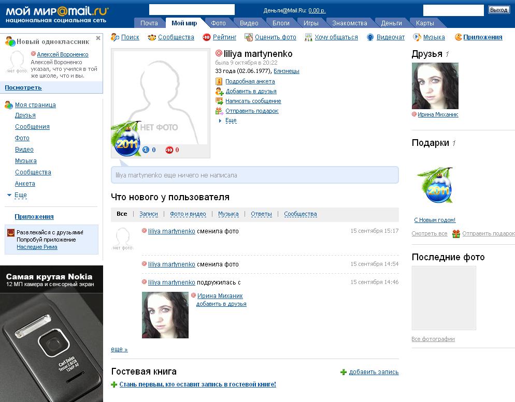Open the Знакомства tab
This screenshot has height=402, width=515.
(x=349, y=23)
